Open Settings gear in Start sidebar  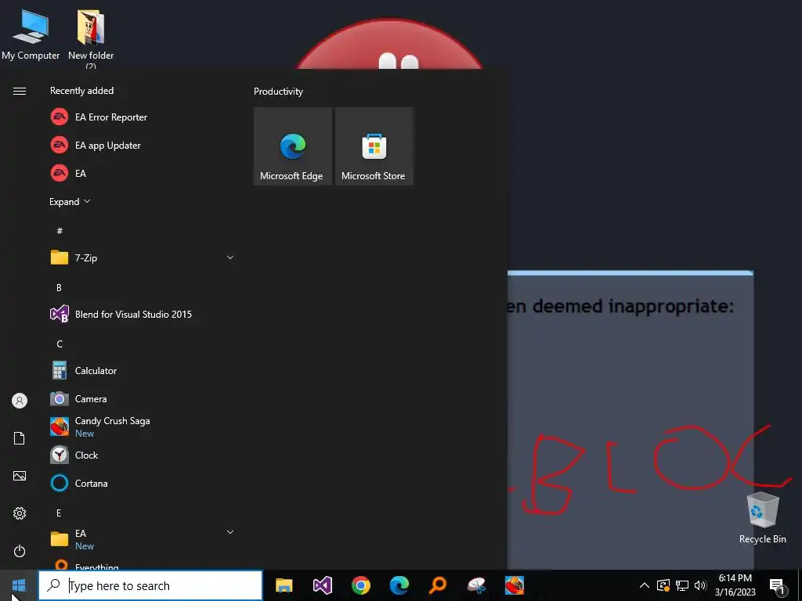(20, 513)
